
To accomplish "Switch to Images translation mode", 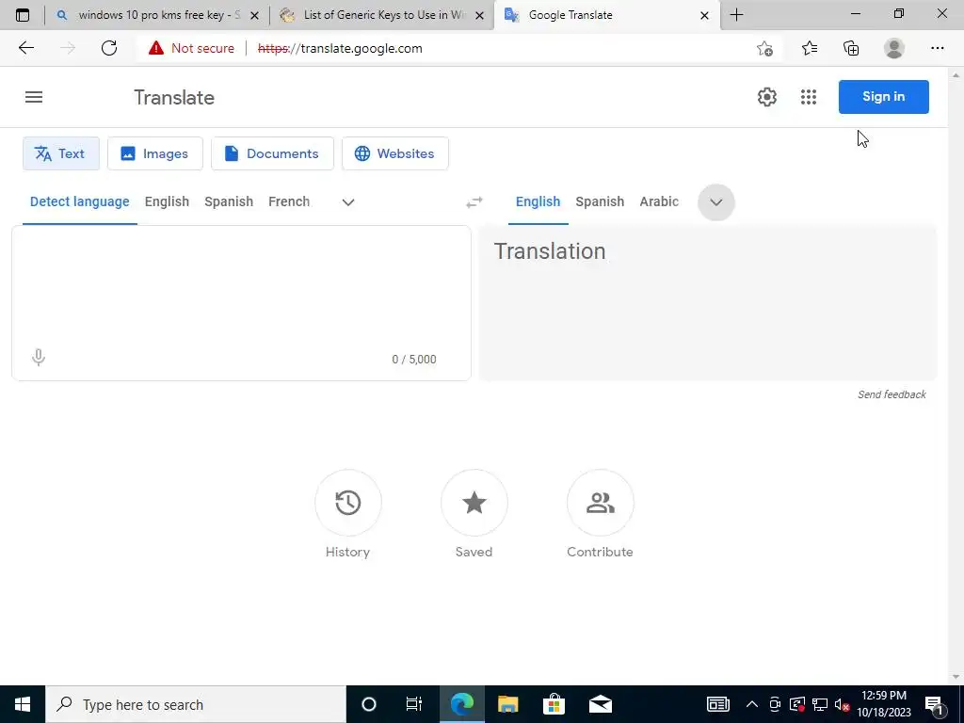I will coord(155,153).
